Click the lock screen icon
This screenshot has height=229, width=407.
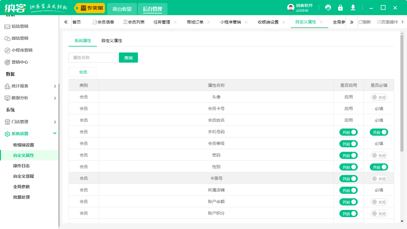pyautogui.click(x=340, y=8)
